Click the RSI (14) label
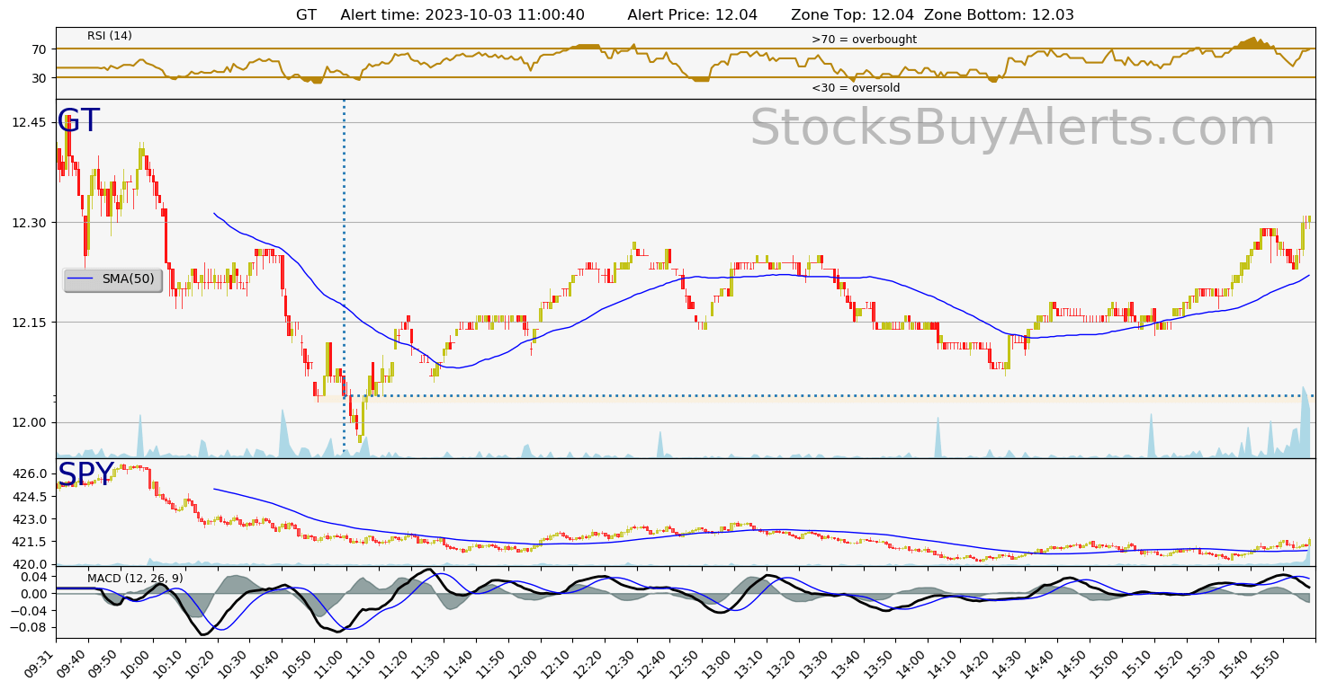 click(110, 36)
